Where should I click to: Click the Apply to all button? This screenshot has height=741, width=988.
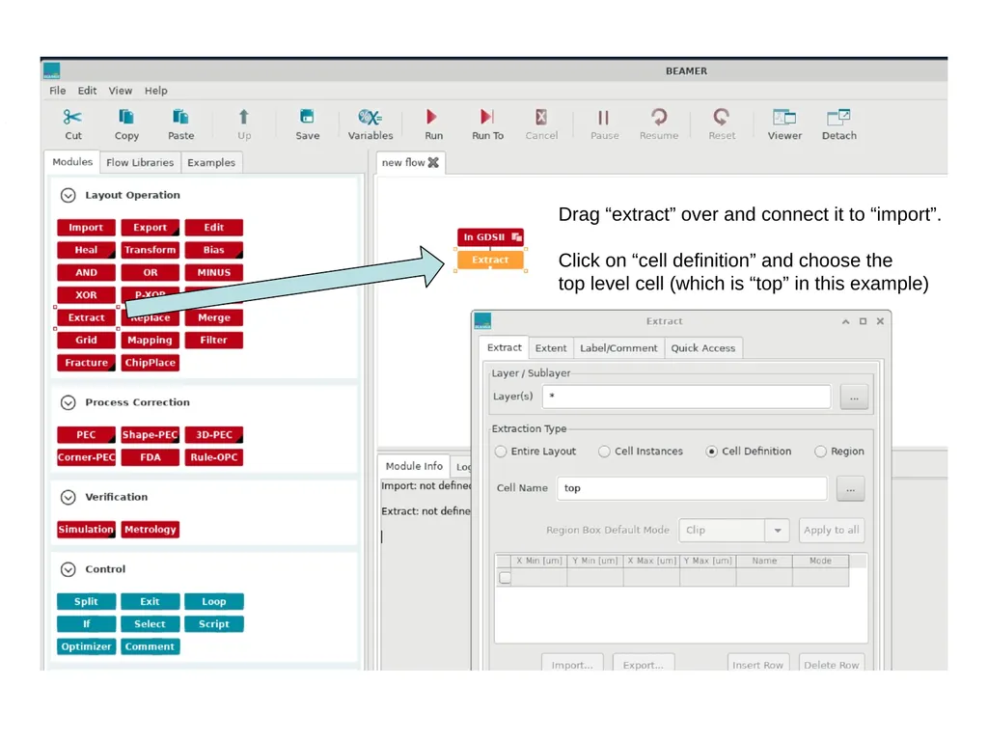click(831, 530)
